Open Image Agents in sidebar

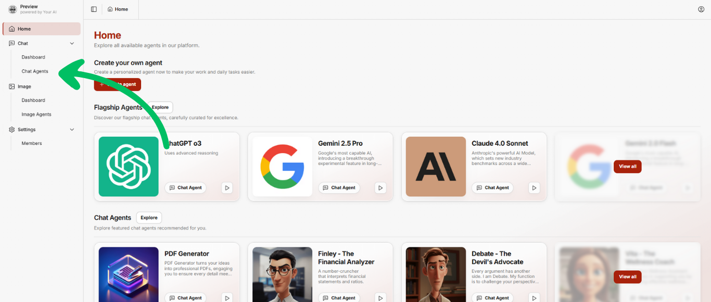[x=36, y=114]
